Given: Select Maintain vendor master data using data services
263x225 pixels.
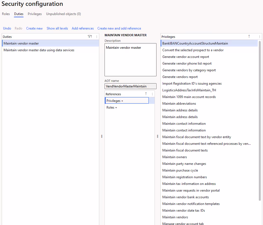Looking at the screenshot, I should pos(51,50).
